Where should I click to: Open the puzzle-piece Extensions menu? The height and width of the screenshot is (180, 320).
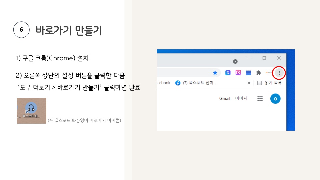258,73
